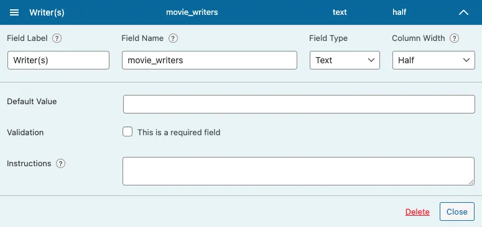Click movie_writers text in header bar

pyautogui.click(x=192, y=12)
